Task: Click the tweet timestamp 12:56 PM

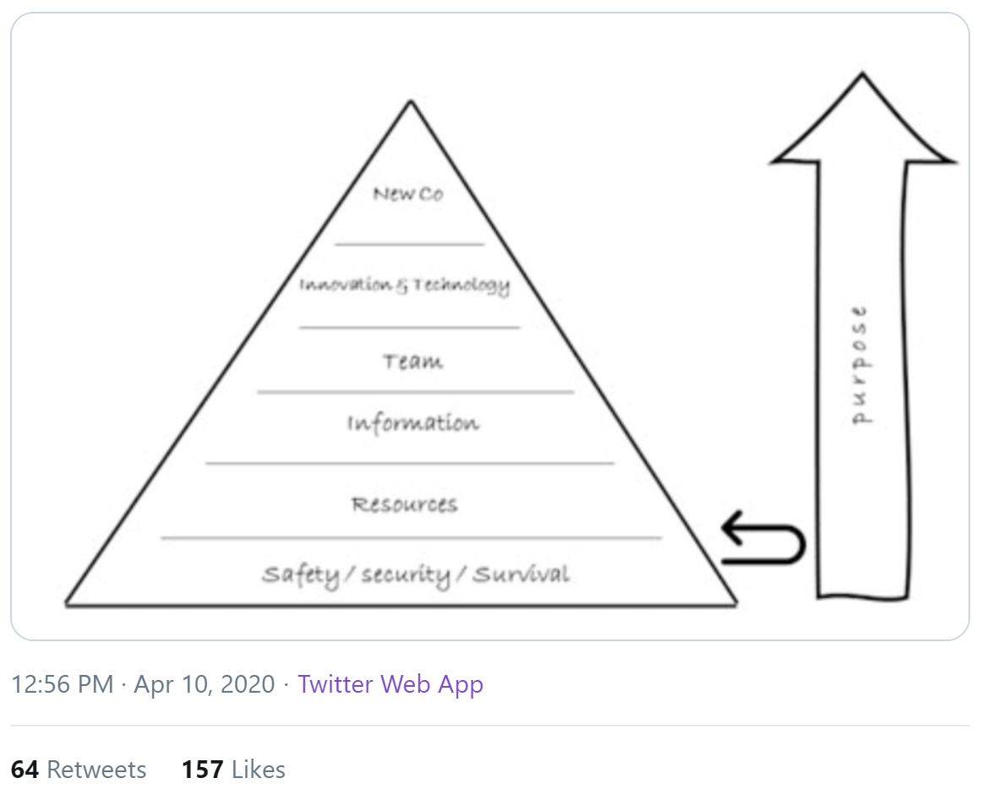Action: tap(62, 684)
